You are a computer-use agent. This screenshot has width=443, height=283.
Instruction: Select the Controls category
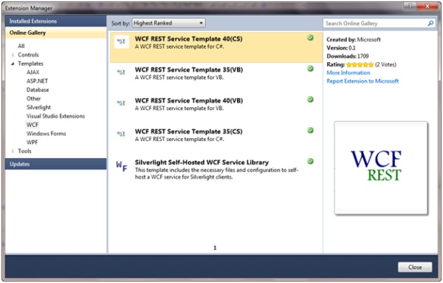28,55
